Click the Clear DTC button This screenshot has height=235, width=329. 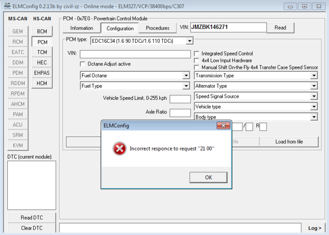point(31,228)
